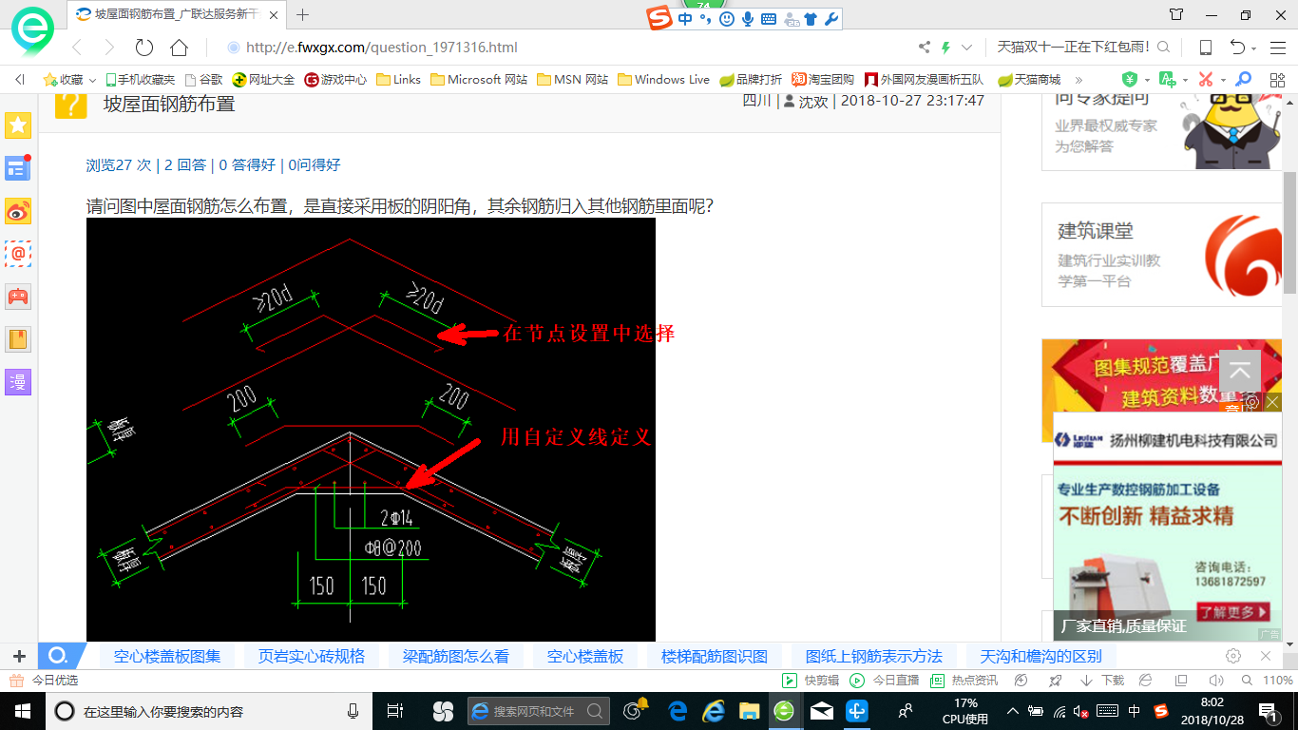Click the browser forward arrow
Image resolution: width=1298 pixels, height=730 pixels.
109,48
